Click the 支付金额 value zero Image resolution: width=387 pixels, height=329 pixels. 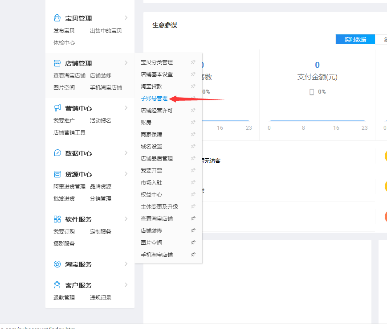(317, 65)
